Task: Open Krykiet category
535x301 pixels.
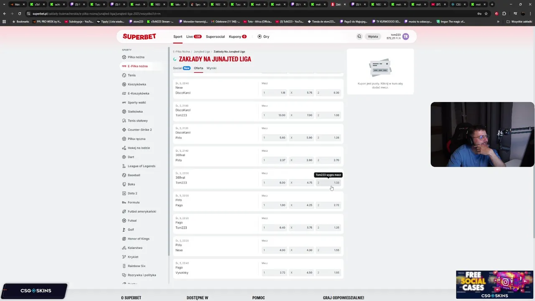Action: [133, 257]
